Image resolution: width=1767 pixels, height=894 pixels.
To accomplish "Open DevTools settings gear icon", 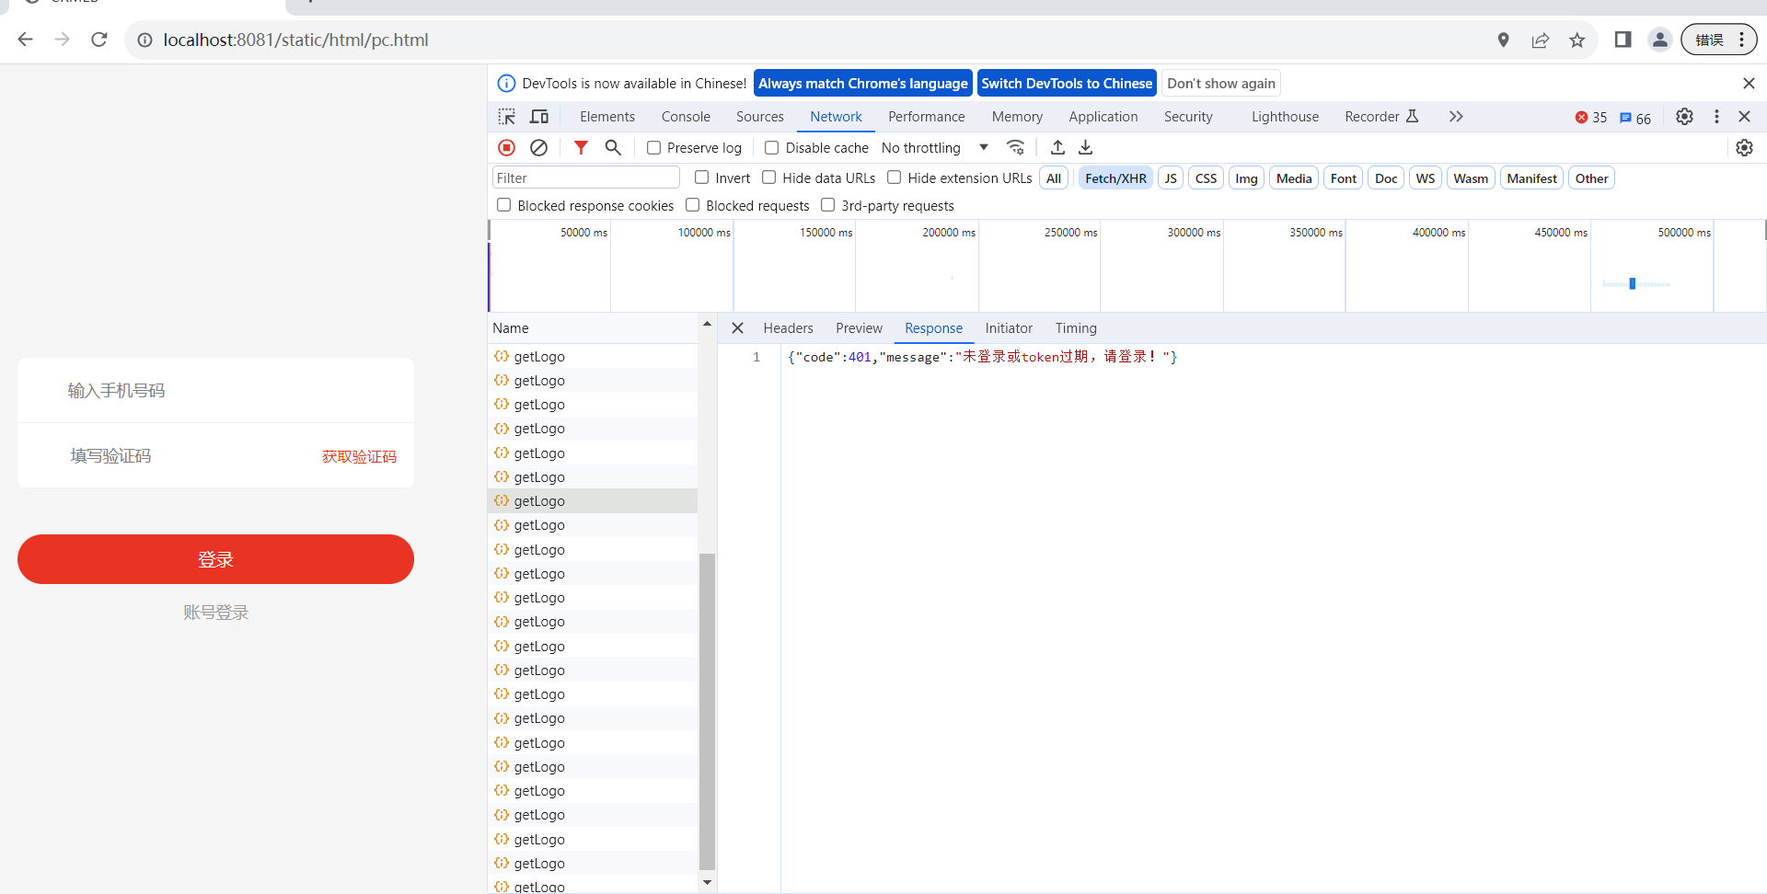I will (x=1684, y=117).
